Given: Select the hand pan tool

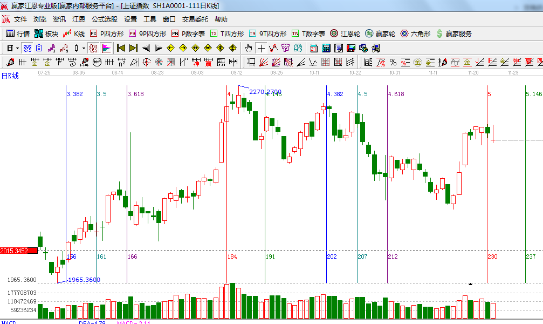Looking at the screenshot, I should click(249, 48).
